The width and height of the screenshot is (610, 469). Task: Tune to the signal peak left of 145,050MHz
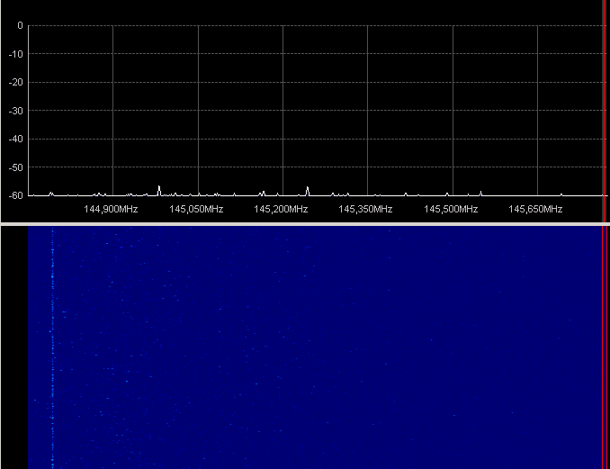pos(159,188)
